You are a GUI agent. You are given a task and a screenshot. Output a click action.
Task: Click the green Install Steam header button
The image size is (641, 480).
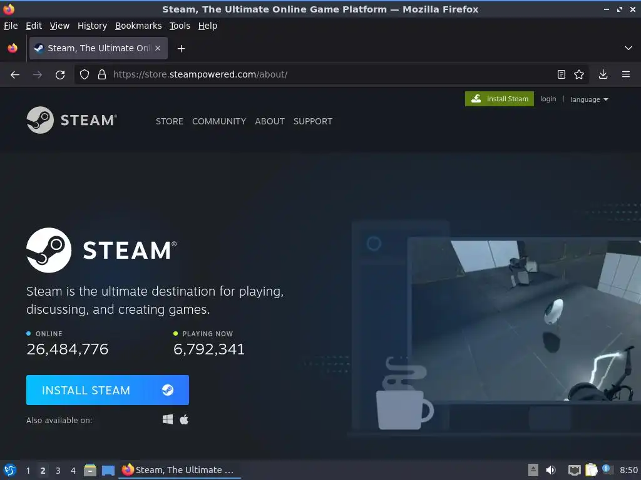(x=499, y=99)
